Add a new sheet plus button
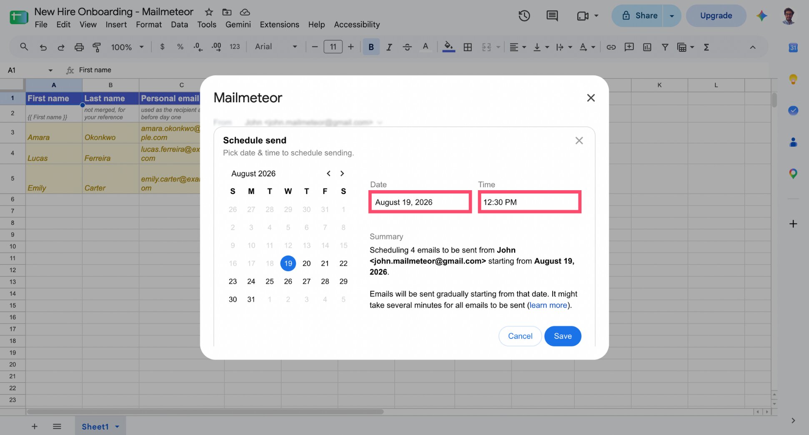This screenshot has width=809, height=435. point(35,427)
